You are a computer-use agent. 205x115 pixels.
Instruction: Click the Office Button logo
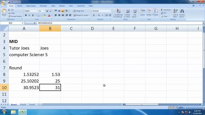(x=3, y=3)
